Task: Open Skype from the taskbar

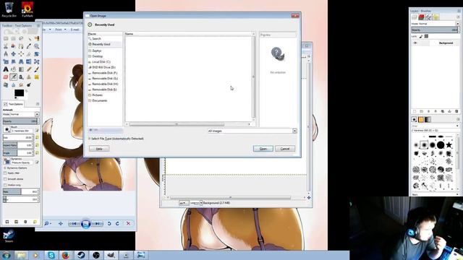Action: (x=51, y=255)
